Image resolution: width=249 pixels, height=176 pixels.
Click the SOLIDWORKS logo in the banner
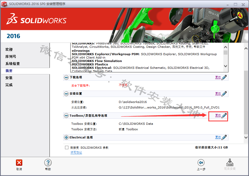(36, 19)
